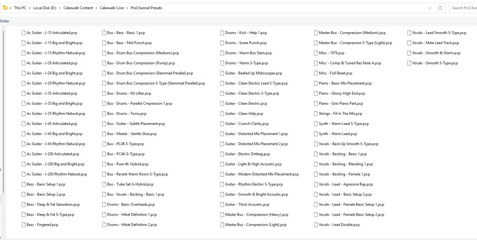Screen dimensions: 477x240
Task: Click file icon of Bus - Drums - Toms.pcp
Action: 104,114
